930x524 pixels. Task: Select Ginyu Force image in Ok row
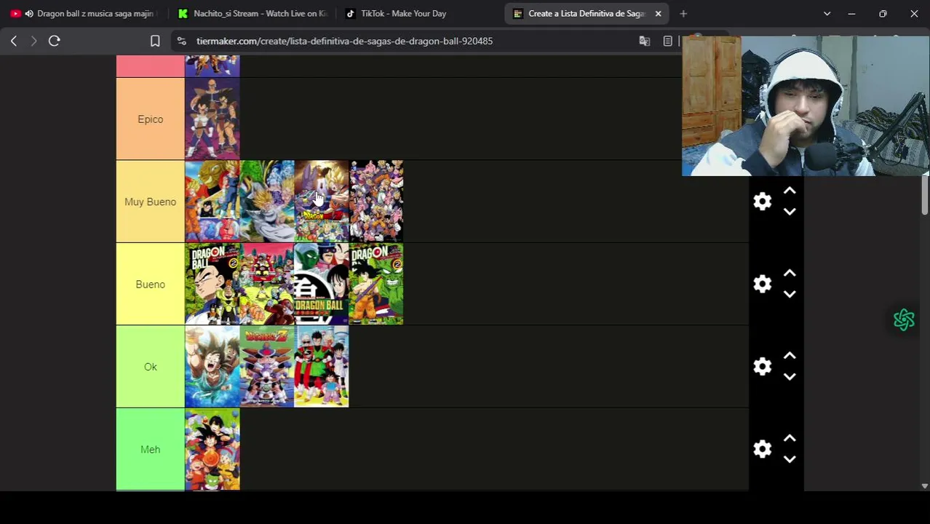[267, 367]
